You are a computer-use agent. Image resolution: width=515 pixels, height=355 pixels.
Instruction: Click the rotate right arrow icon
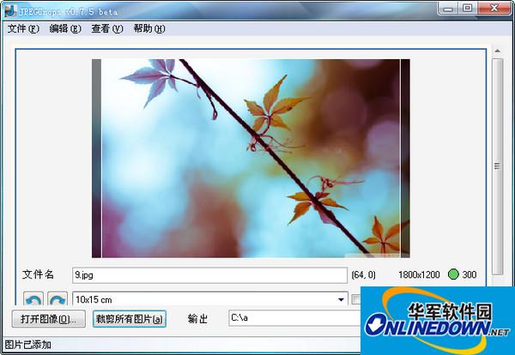(x=57, y=299)
